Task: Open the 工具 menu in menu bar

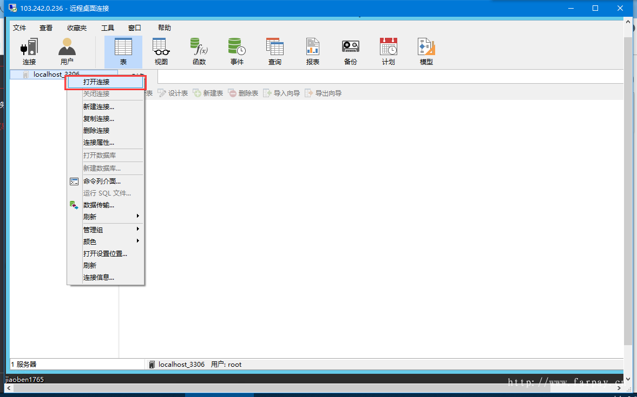Action: (x=108, y=28)
